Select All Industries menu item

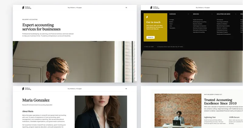[220, 20]
